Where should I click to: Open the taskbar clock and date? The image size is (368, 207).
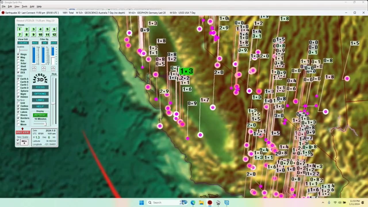coord(354,202)
